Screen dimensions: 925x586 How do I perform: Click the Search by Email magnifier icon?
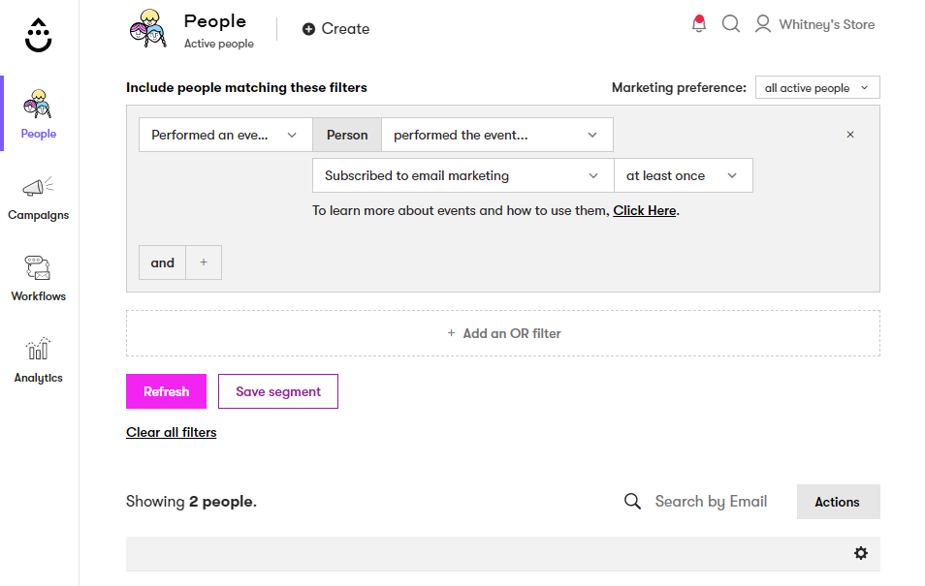click(x=632, y=501)
